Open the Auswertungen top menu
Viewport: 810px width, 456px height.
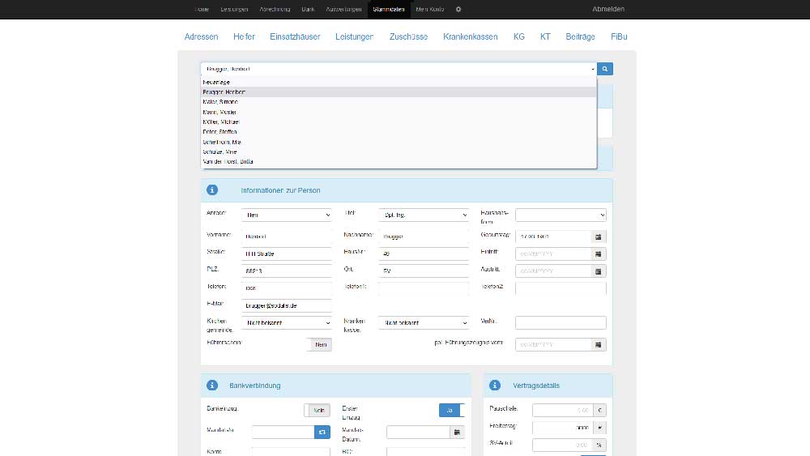coord(343,9)
